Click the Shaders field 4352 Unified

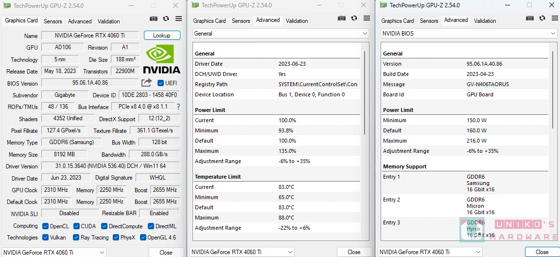[68, 118]
